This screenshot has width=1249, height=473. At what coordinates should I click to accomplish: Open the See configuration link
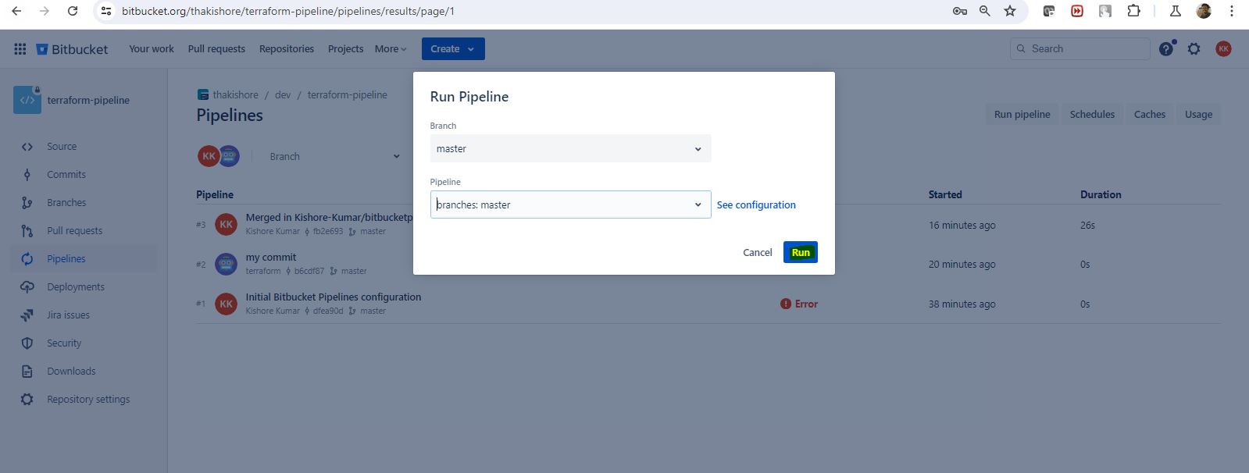[x=755, y=204]
